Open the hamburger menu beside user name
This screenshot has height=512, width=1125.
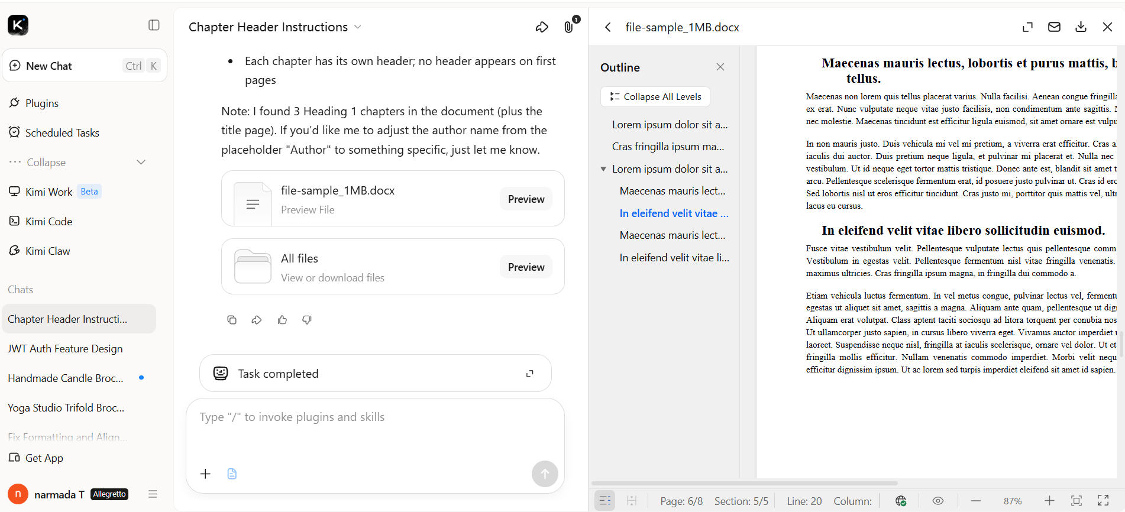point(153,494)
